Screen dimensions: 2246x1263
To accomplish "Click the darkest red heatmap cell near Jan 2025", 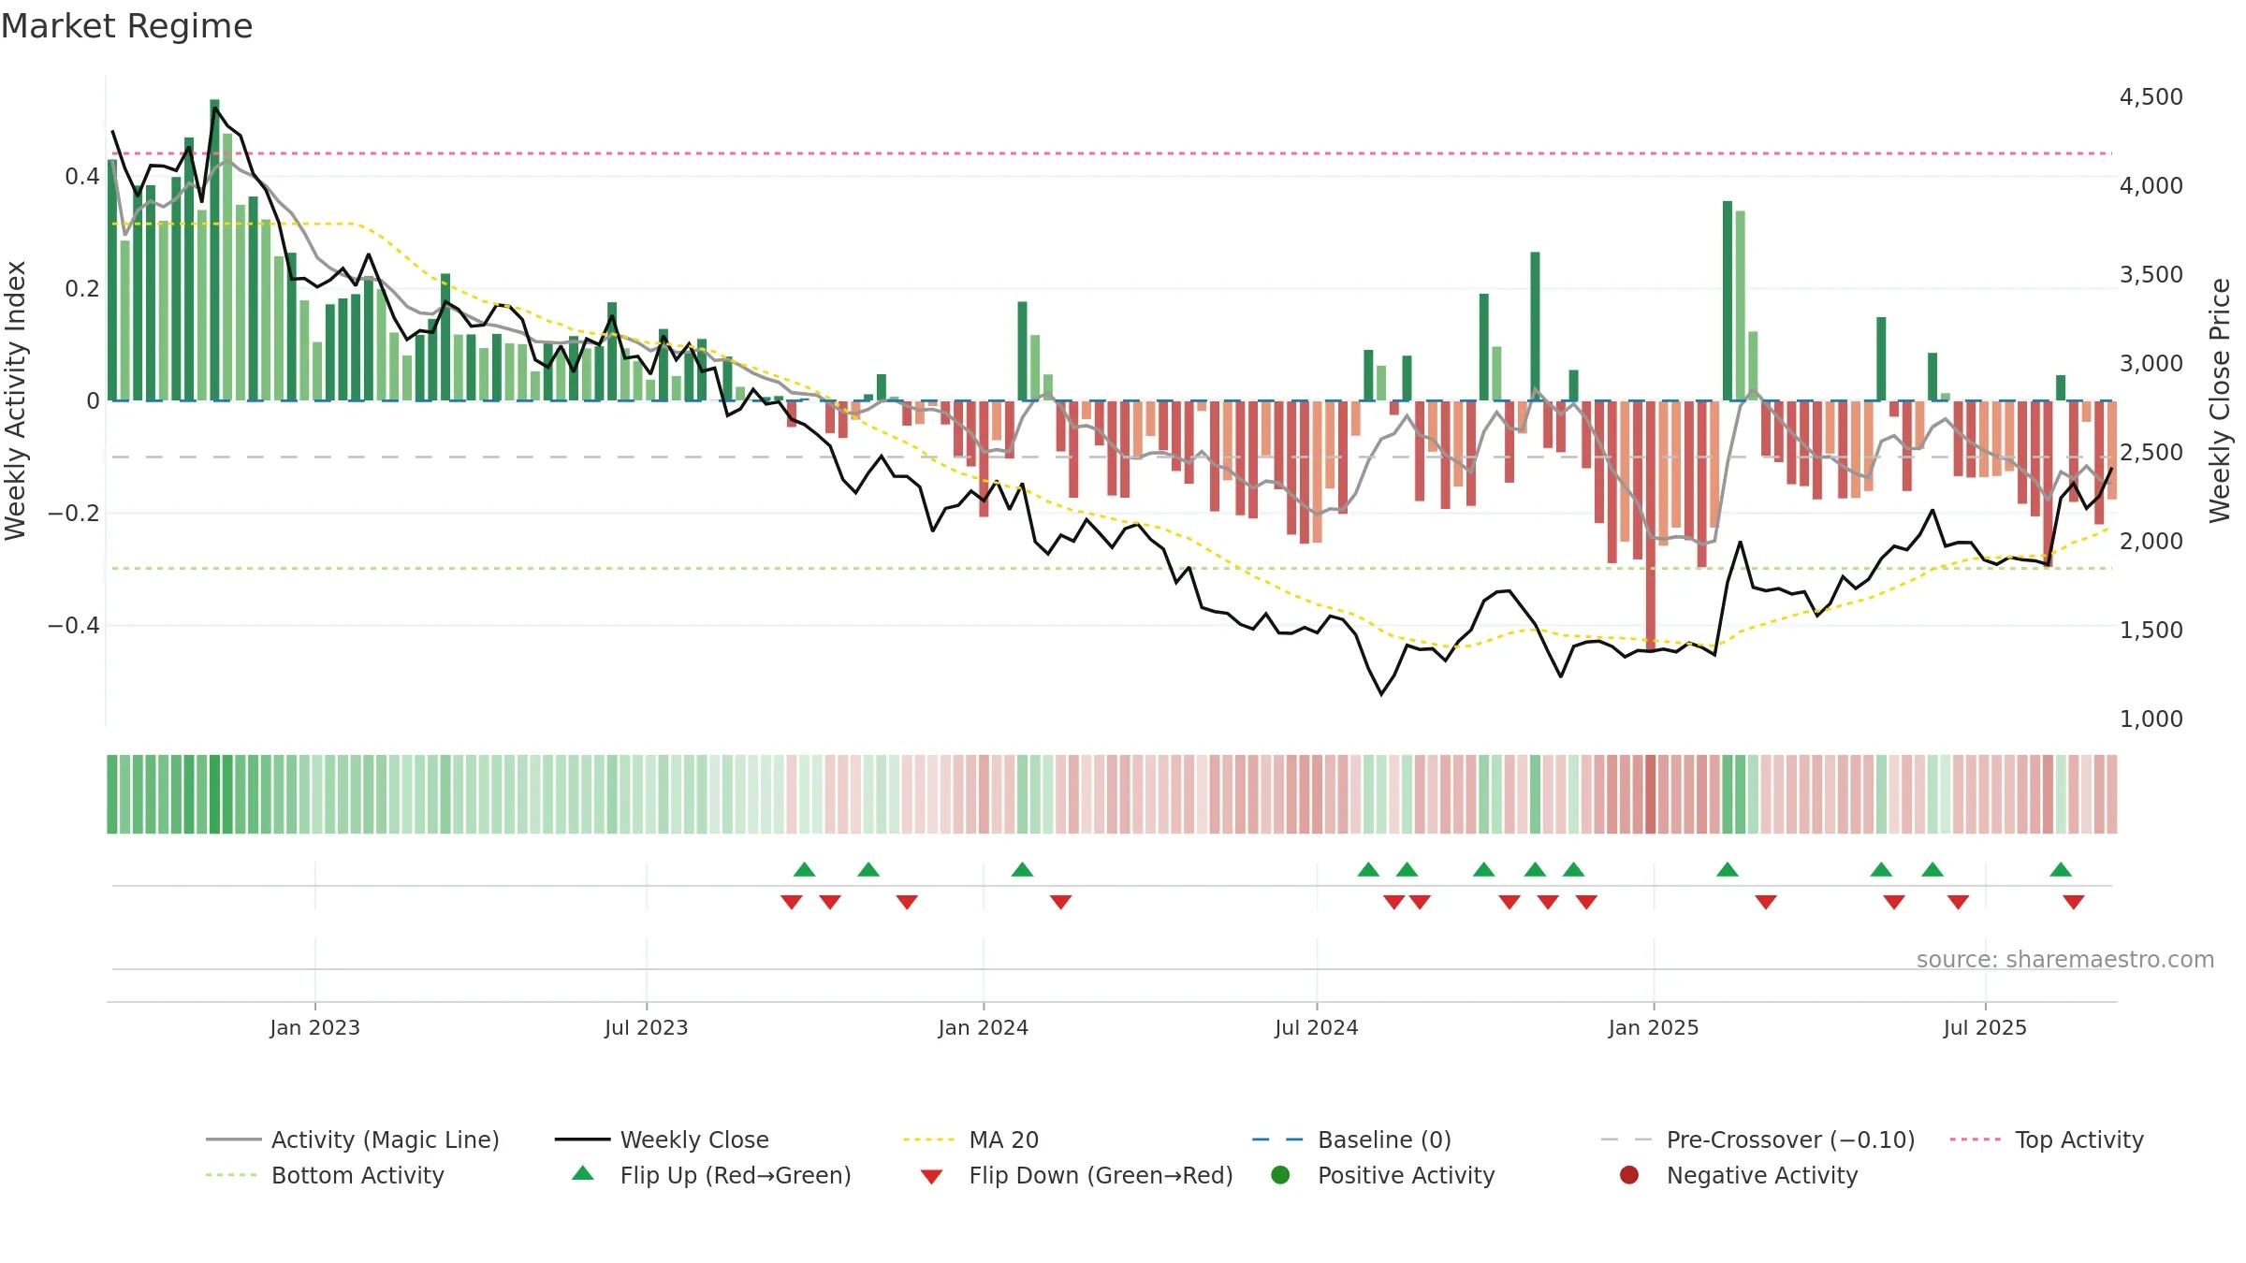I will point(1651,794).
